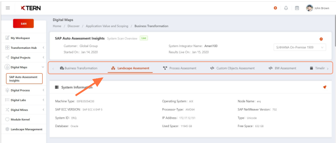336x143 pixels.
Task: Click the Digital Labs list icon
Action: 7,100
